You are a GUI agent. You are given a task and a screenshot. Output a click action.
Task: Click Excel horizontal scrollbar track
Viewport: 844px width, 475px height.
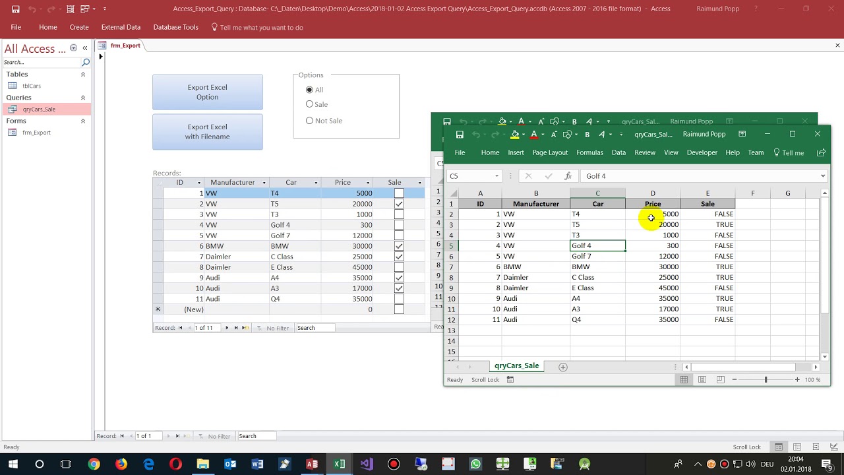pyautogui.click(x=750, y=367)
